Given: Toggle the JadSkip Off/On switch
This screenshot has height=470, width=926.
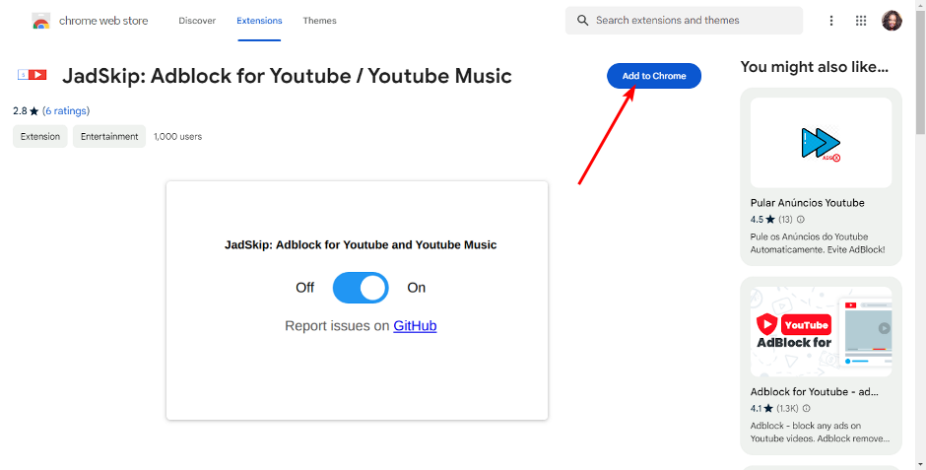Looking at the screenshot, I should coord(361,288).
